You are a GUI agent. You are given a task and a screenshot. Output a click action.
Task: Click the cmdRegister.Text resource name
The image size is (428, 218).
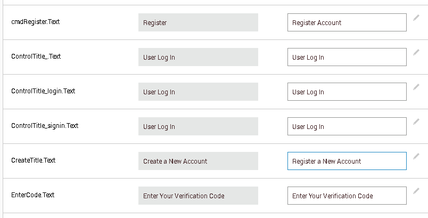click(36, 21)
